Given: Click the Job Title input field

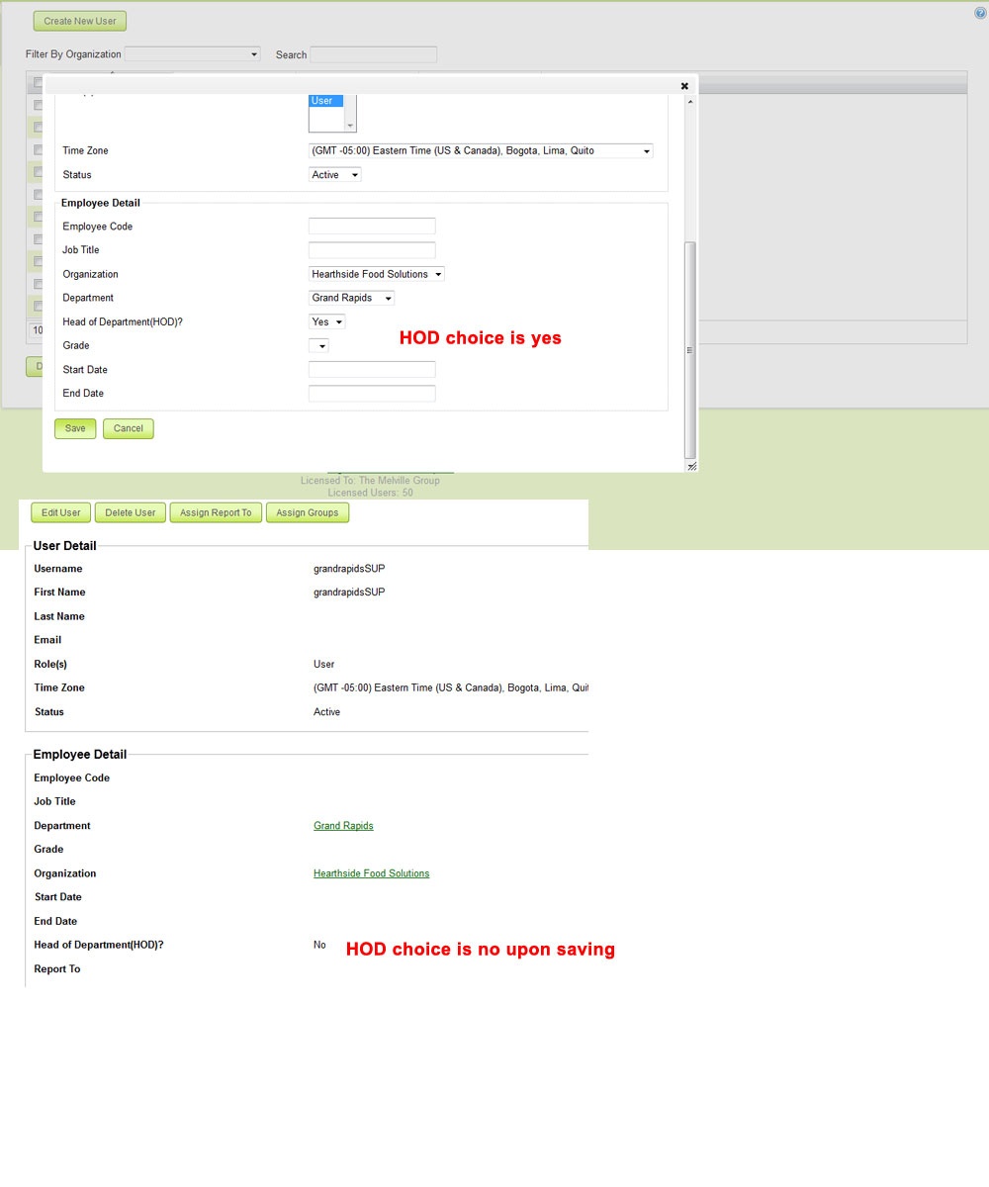Looking at the screenshot, I should (372, 250).
